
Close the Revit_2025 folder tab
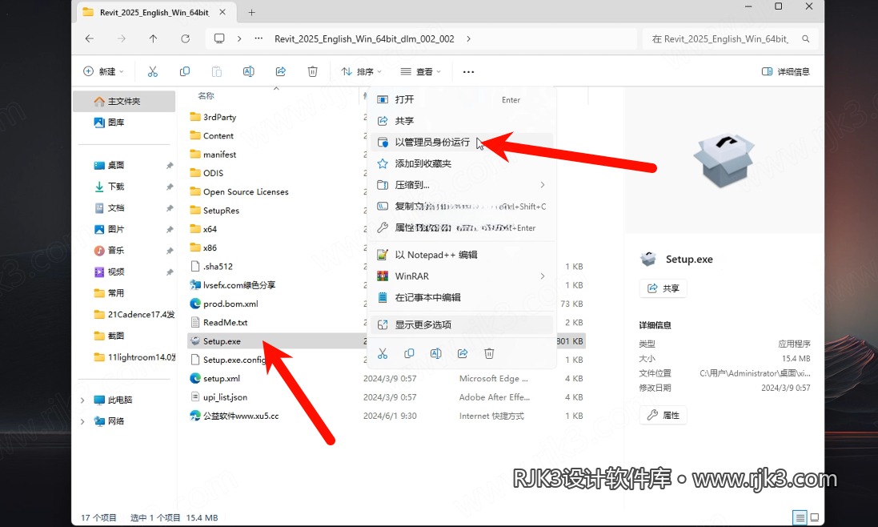click(x=223, y=12)
